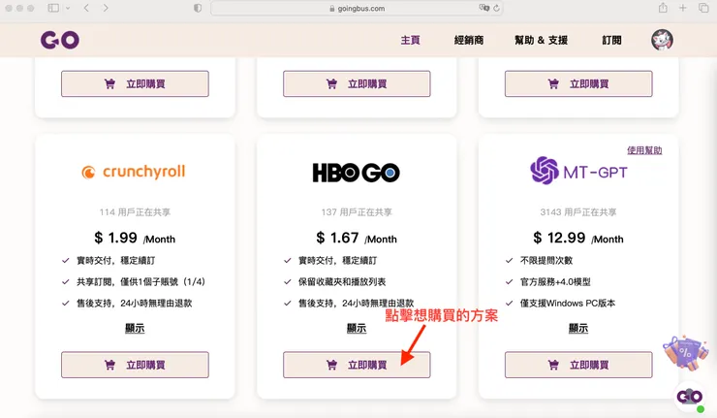Click the privacy shield icon
This screenshot has width=717, height=418.
tap(198, 8)
